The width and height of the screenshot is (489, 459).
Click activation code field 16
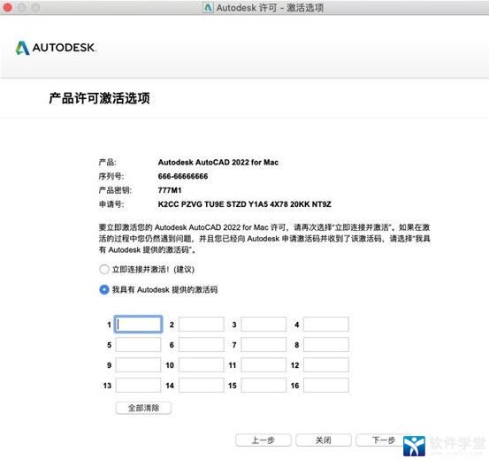(x=326, y=385)
